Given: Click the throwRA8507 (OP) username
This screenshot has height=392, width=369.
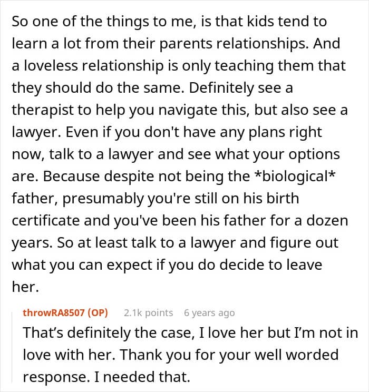Looking at the screenshot, I should pos(65,312).
